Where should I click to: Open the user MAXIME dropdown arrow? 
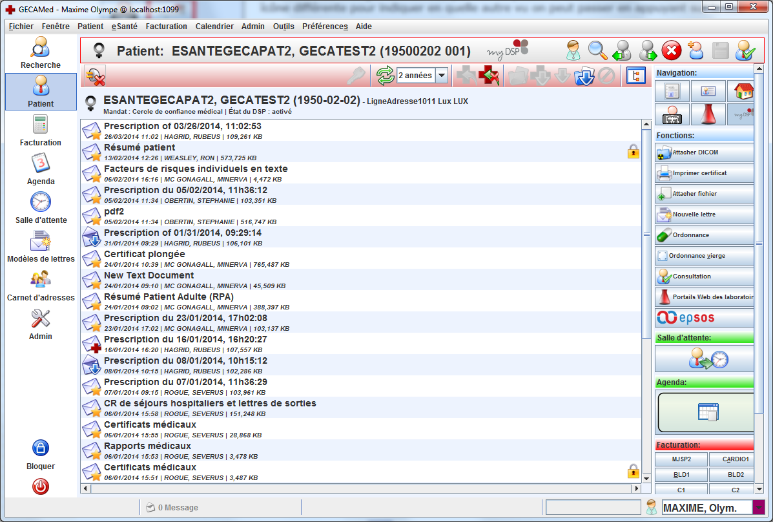point(758,508)
